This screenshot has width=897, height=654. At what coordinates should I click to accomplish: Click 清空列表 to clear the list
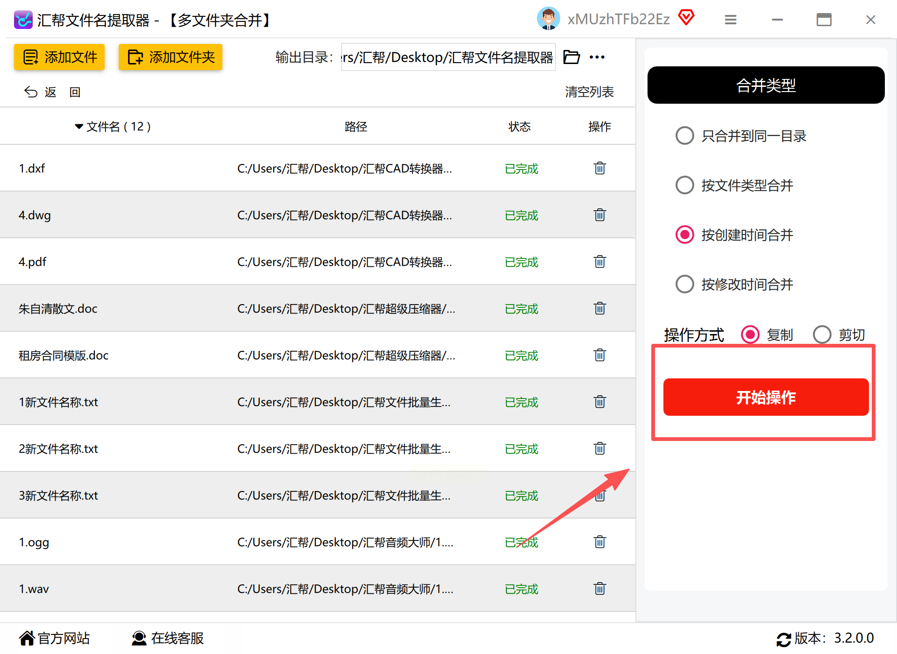[589, 92]
